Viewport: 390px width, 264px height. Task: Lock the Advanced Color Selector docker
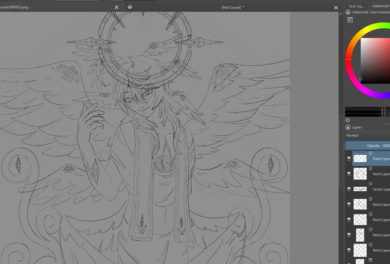tap(348, 12)
